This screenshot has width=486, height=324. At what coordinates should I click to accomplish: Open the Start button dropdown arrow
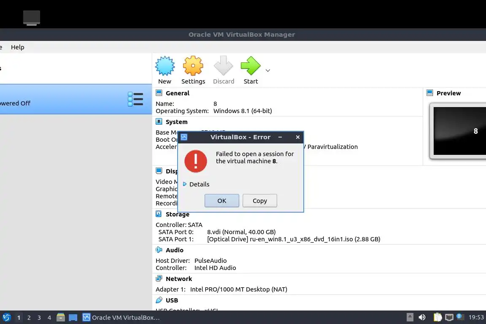pyautogui.click(x=268, y=71)
